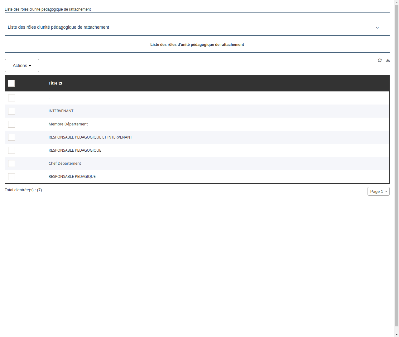
Task: Check the Chef Département row checkbox
Action: tap(12, 164)
